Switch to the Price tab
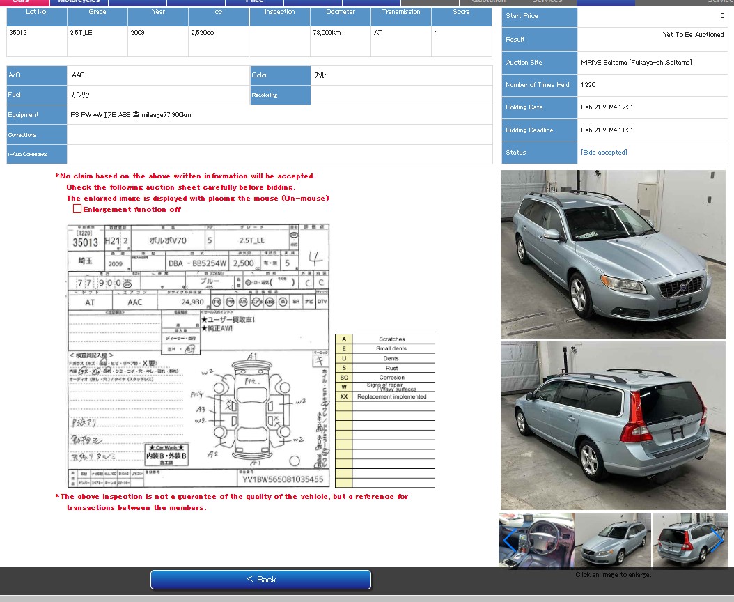This screenshot has height=602, width=734. click(254, 2)
